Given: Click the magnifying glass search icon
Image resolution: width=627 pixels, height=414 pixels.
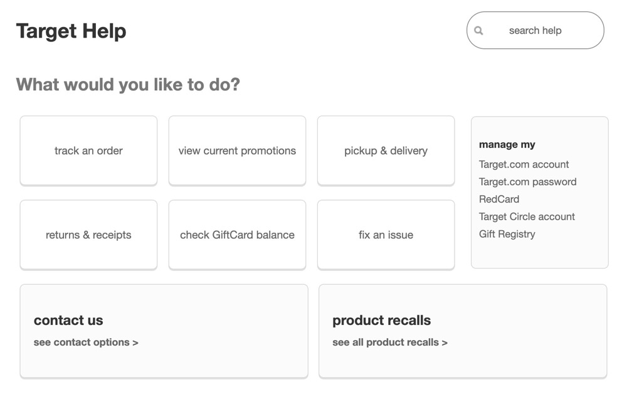Looking at the screenshot, I should coord(478,30).
